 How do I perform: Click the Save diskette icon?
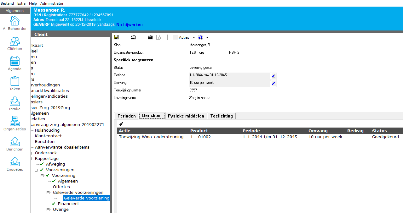click(x=116, y=37)
